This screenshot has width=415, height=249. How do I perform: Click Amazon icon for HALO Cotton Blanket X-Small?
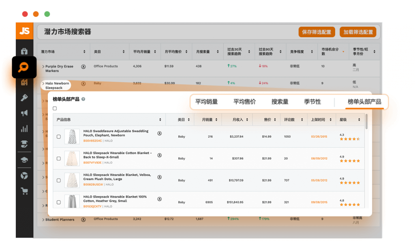(x=160, y=155)
